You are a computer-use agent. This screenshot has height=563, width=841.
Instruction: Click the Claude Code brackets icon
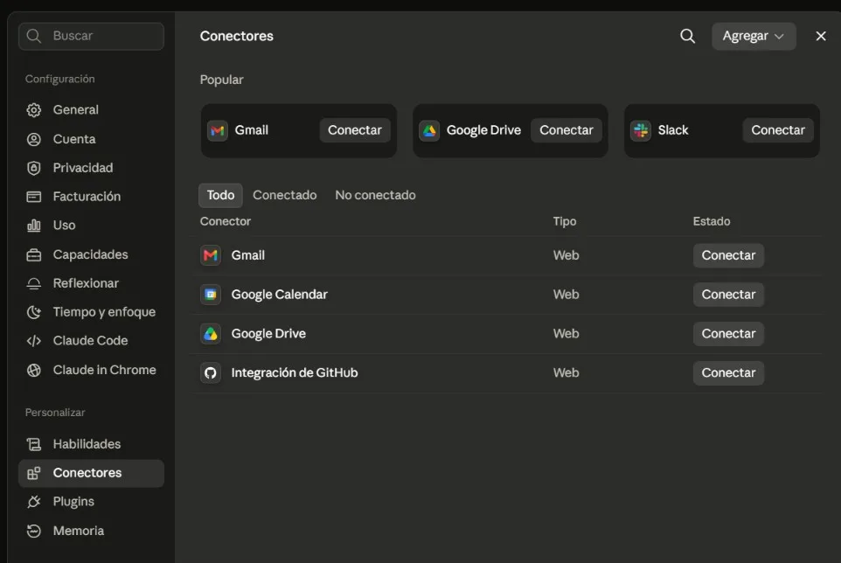[x=34, y=341]
